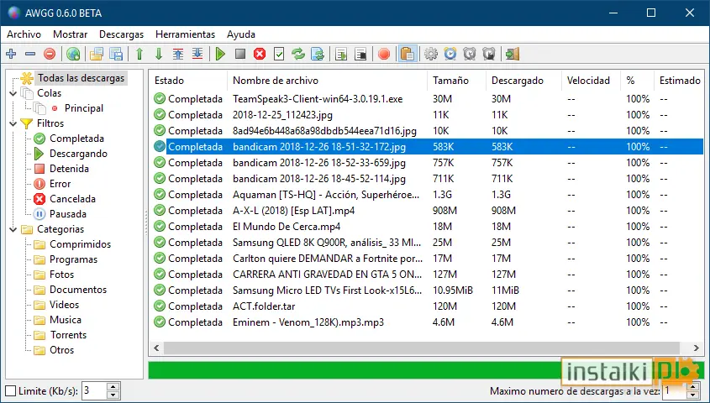Click the horizontal scrollbar left arrow
This screenshot has height=403, width=710.
click(156, 348)
